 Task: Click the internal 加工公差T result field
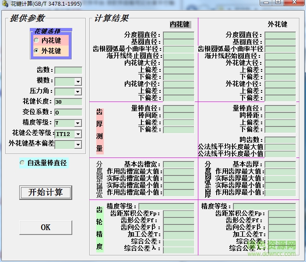179,234
